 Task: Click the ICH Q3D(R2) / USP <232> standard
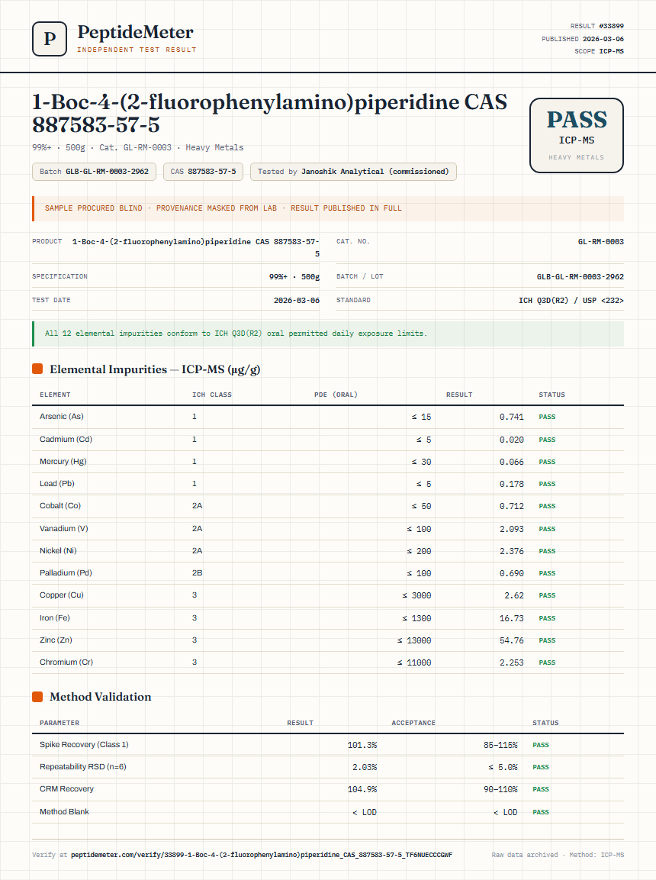coord(571,300)
